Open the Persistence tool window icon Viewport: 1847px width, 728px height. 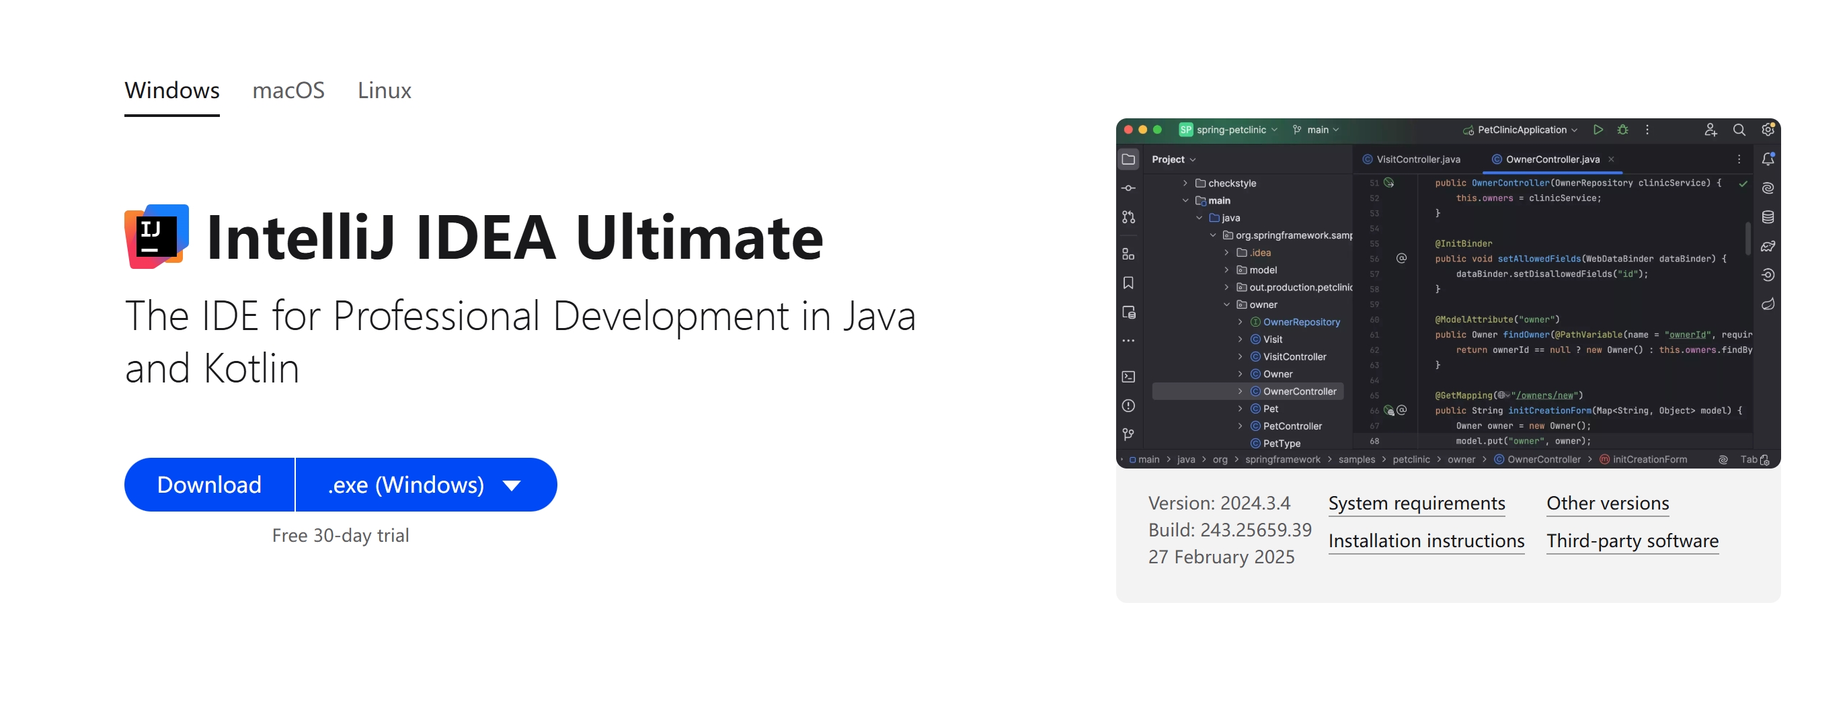(x=1128, y=312)
